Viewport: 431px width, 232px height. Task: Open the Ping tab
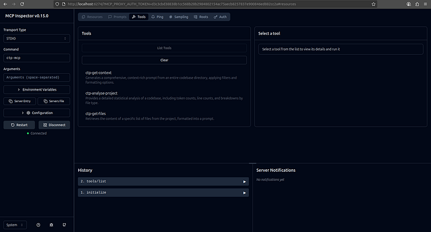tap(157, 17)
